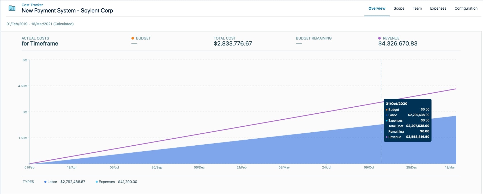The height and width of the screenshot is (194, 483).
Task: Click the 06/Dec x-axis label
Action: tap(199, 167)
